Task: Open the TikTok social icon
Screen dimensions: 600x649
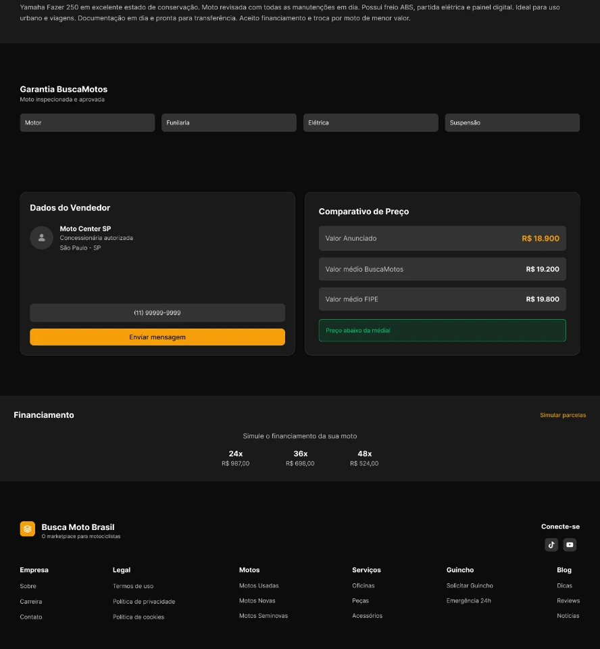Action: 551,545
